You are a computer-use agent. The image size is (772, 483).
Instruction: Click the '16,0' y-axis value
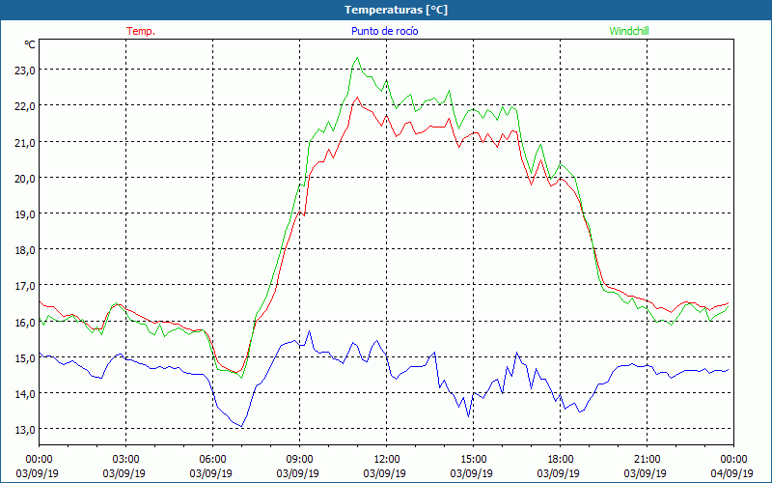25,323
